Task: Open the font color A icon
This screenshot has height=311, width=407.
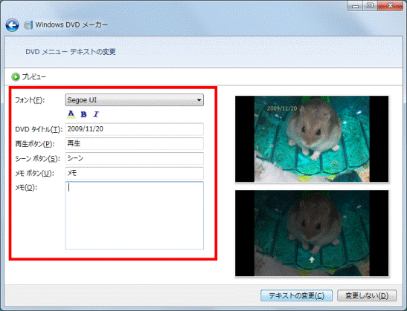Action: click(x=71, y=114)
